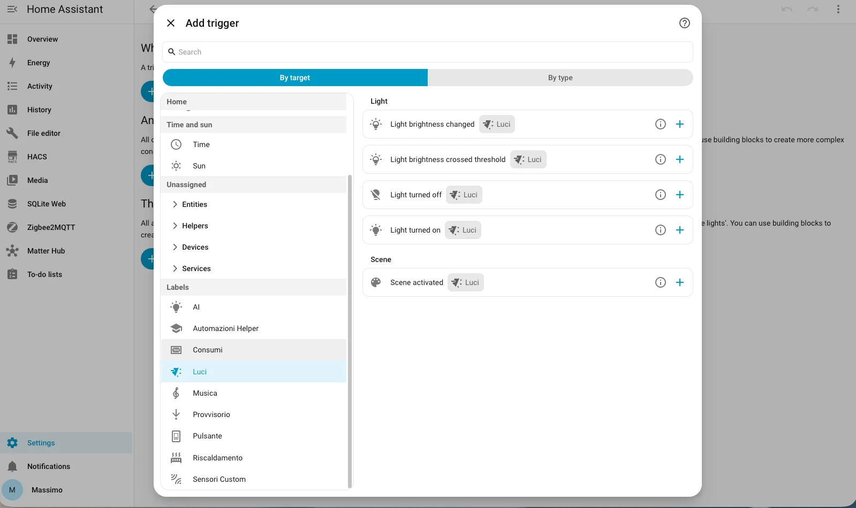Select the Riscaldamento label

254,458
